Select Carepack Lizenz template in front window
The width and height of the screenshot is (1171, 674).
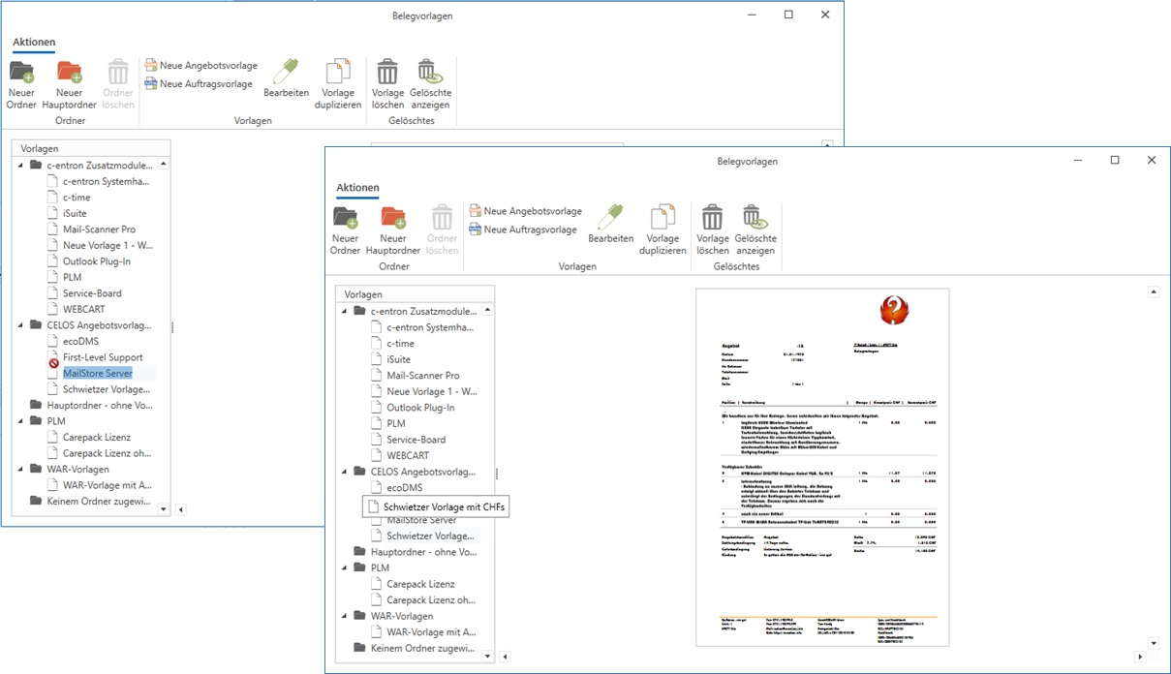pos(420,584)
